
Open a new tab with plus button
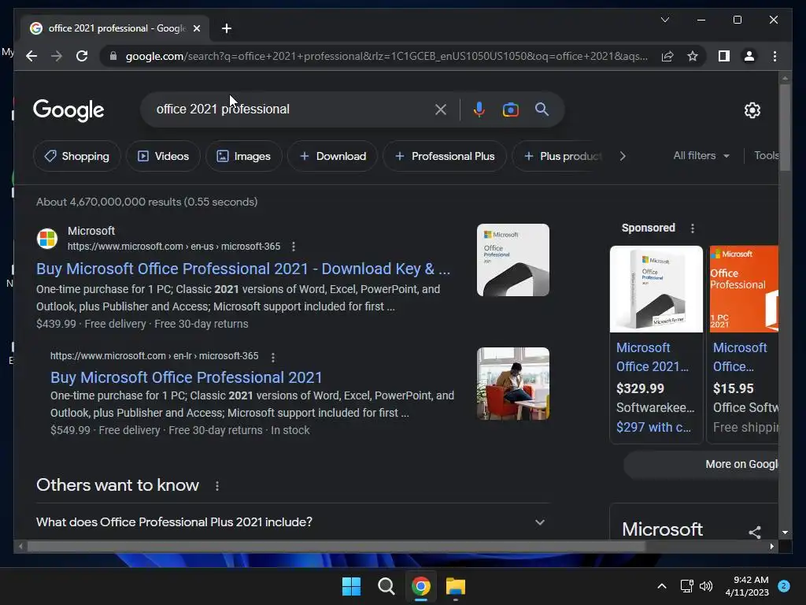click(x=227, y=28)
